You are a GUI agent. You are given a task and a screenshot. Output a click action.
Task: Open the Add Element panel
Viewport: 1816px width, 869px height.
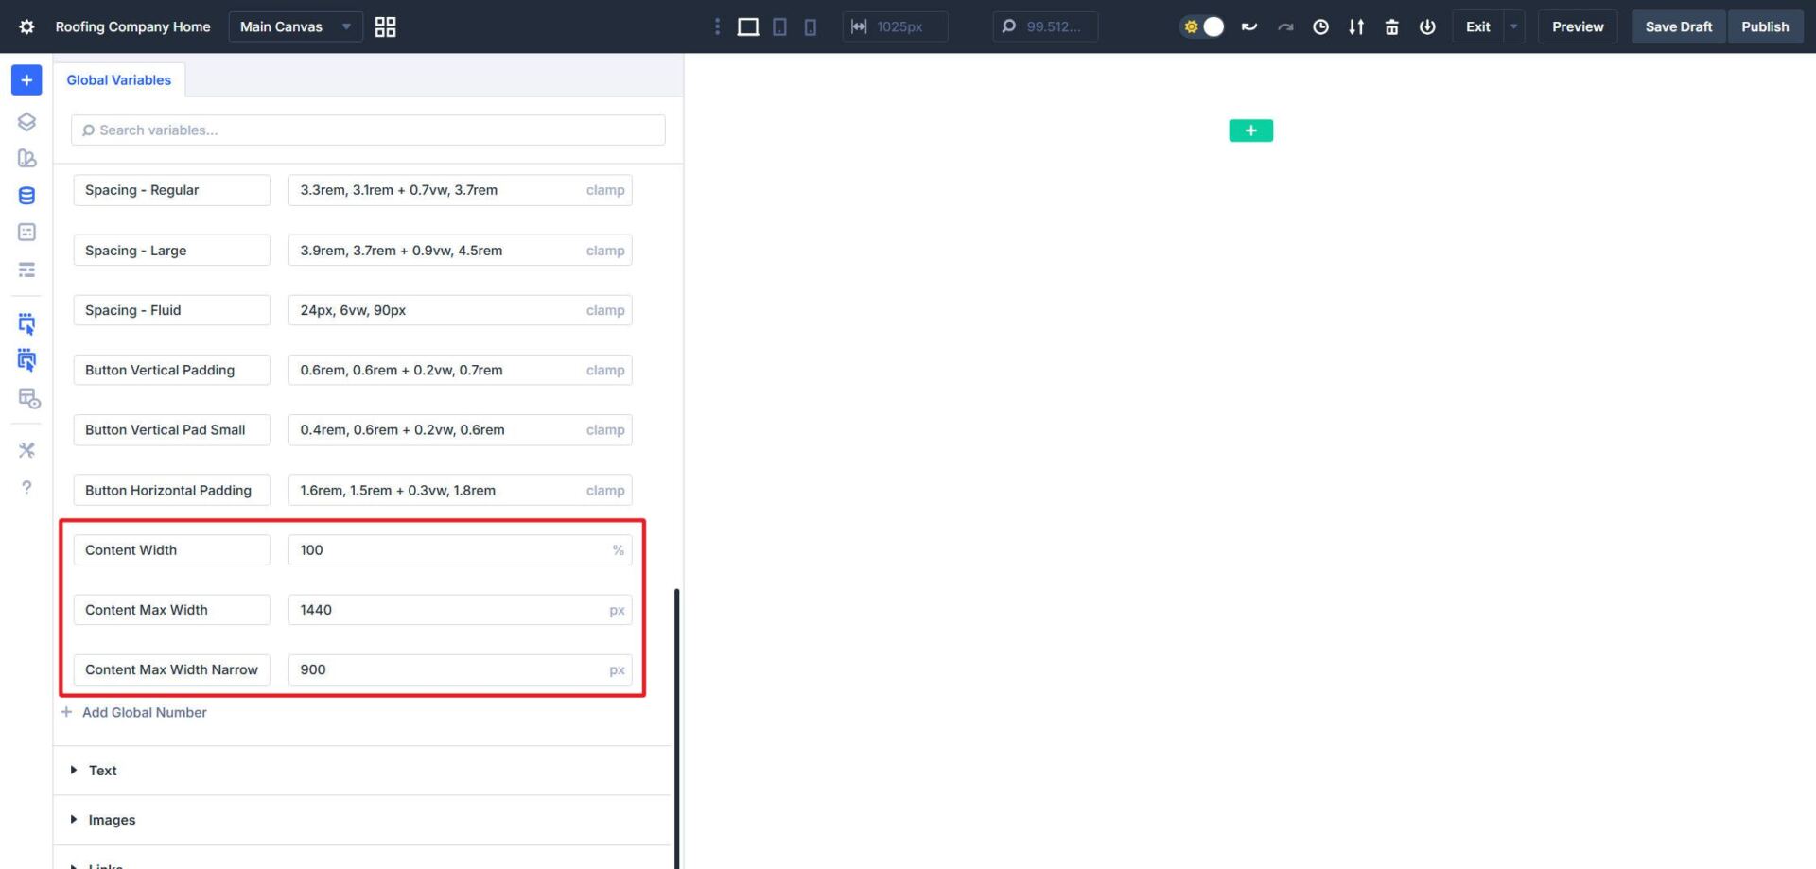pos(26,79)
